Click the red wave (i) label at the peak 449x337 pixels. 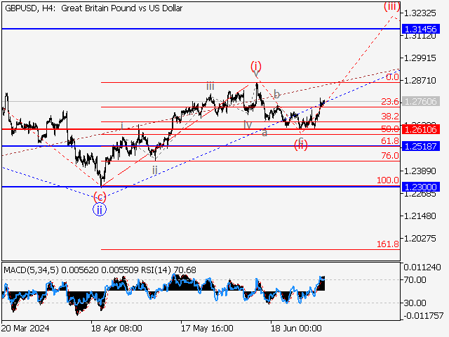[x=256, y=66]
